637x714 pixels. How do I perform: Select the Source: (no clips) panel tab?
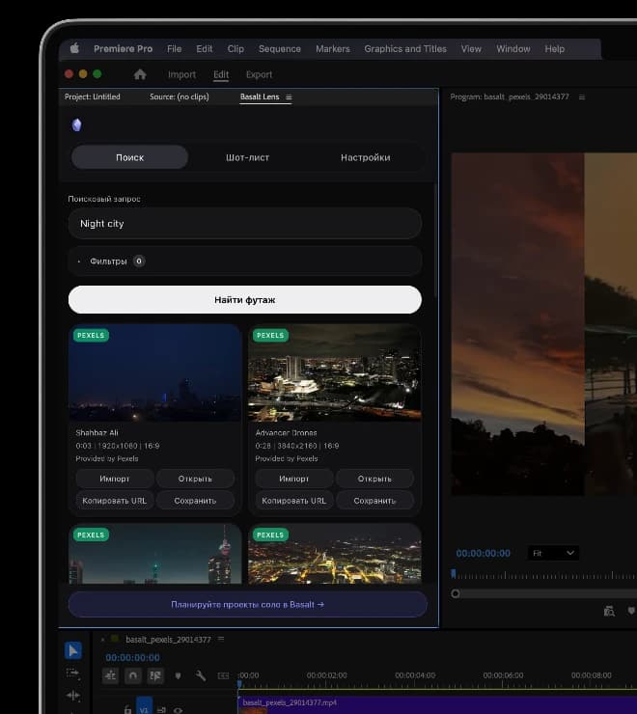point(180,96)
